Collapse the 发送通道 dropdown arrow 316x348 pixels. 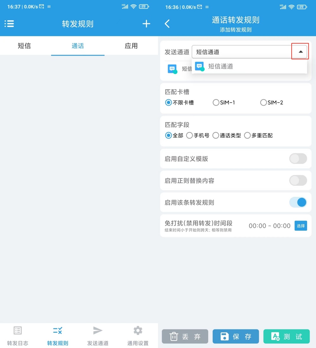pos(301,52)
